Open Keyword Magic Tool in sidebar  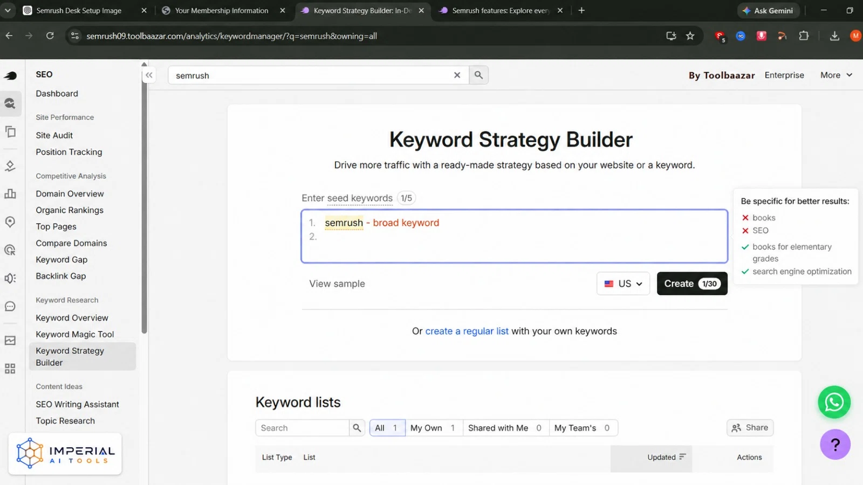tap(75, 334)
